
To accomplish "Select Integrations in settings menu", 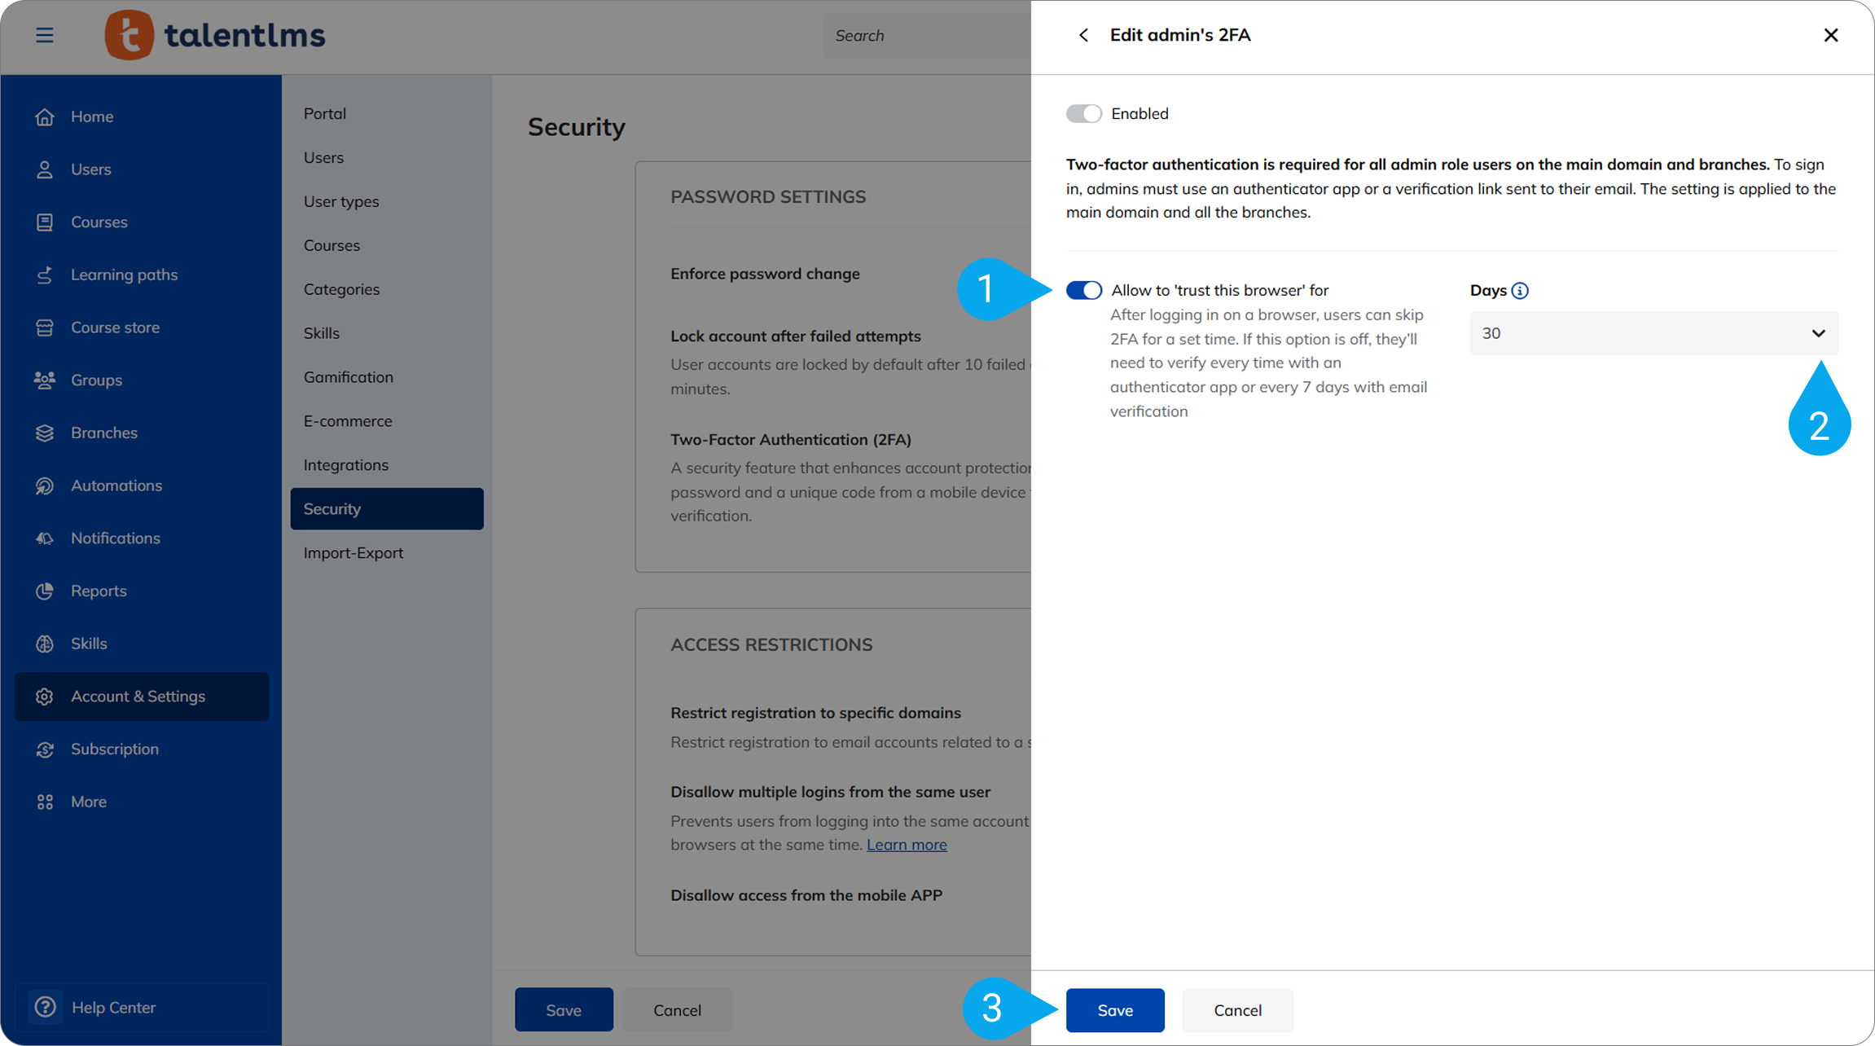I will click(x=345, y=465).
